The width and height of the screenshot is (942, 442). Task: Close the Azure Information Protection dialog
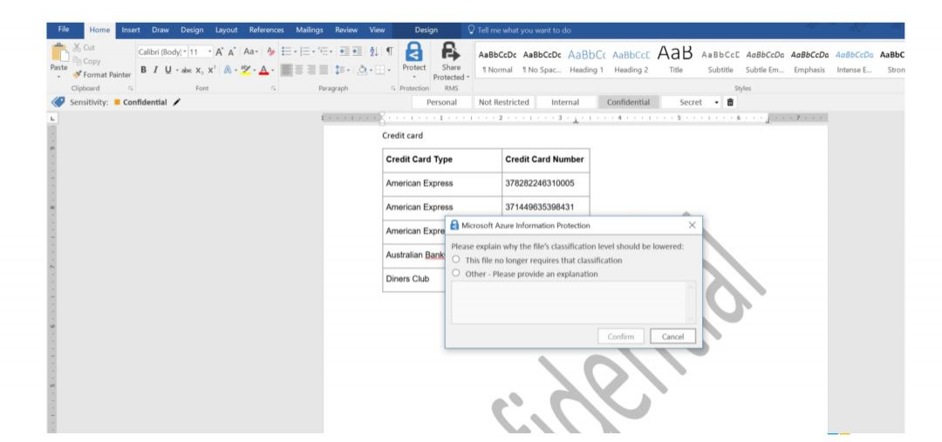(692, 225)
